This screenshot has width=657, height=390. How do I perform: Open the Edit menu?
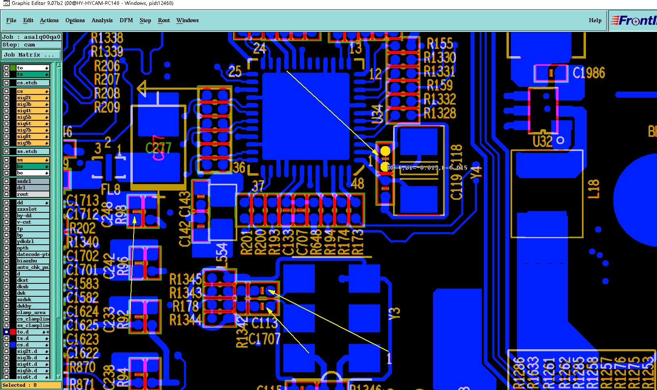point(28,20)
